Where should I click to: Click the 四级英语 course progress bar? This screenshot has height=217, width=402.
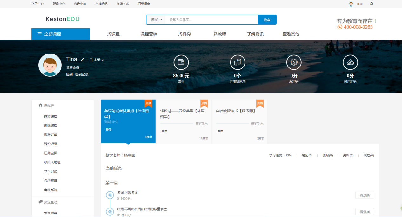(x=177, y=124)
